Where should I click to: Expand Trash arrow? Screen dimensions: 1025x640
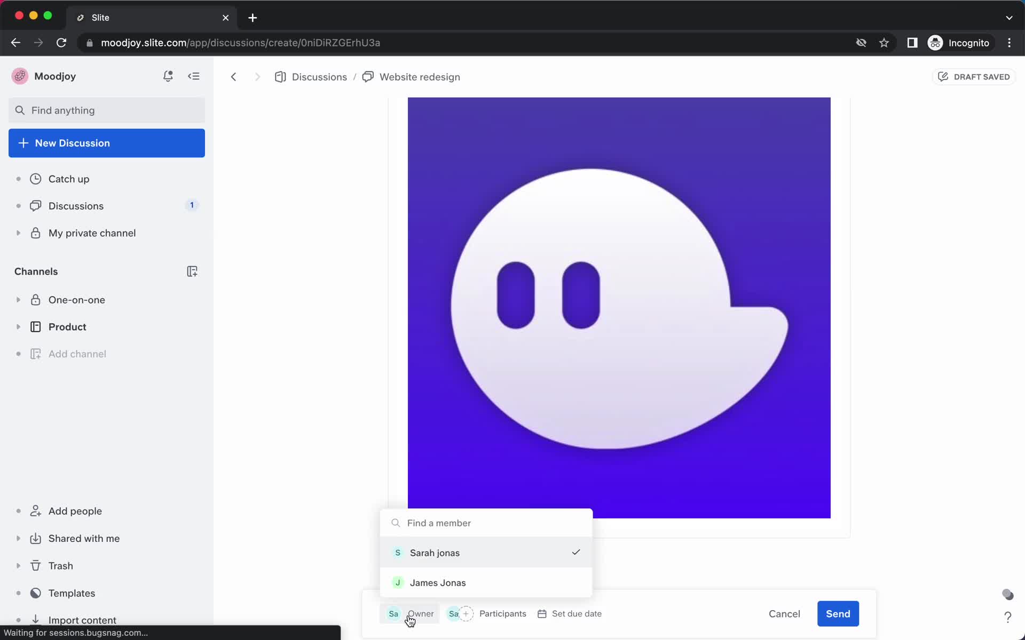tap(18, 566)
